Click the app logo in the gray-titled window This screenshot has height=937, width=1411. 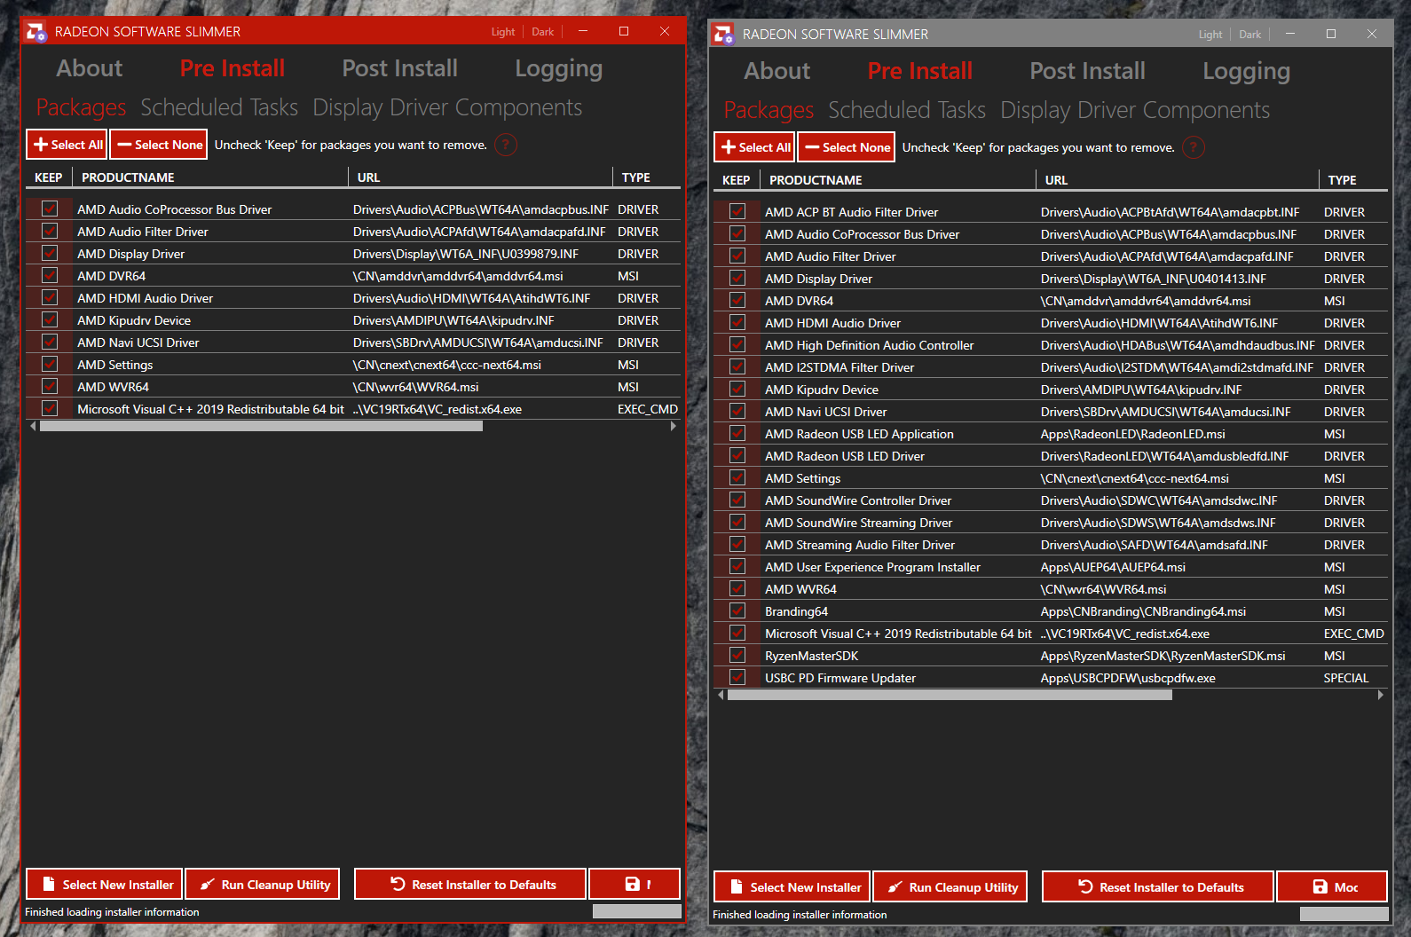point(723,35)
